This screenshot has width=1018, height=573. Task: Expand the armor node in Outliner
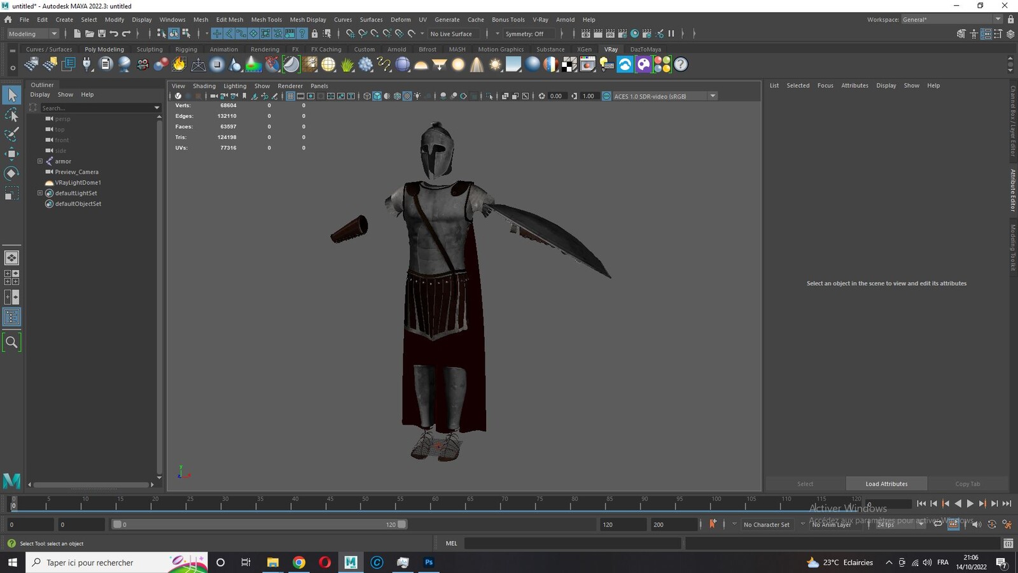click(x=40, y=161)
